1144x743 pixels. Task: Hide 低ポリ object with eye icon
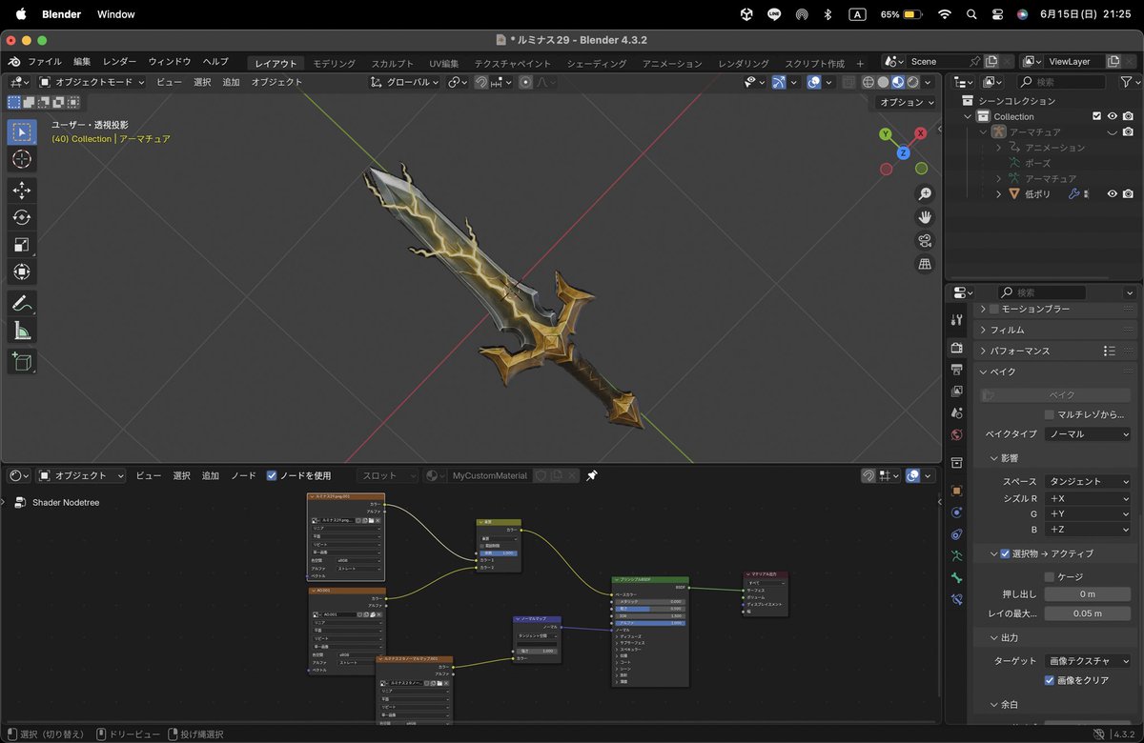pos(1112,193)
